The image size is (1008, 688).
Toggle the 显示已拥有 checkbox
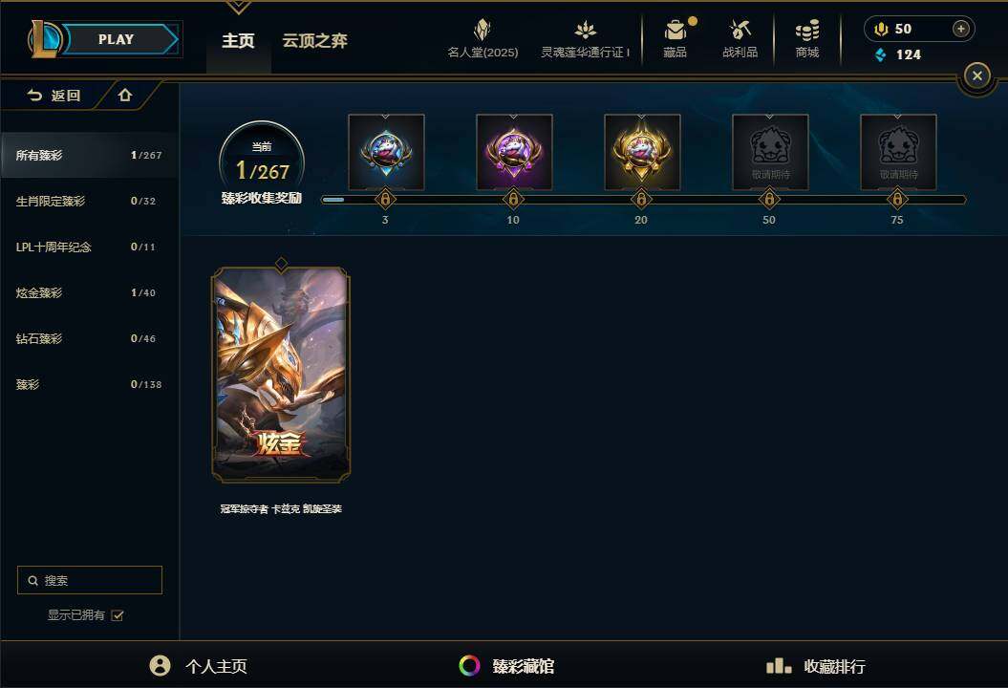tap(117, 615)
